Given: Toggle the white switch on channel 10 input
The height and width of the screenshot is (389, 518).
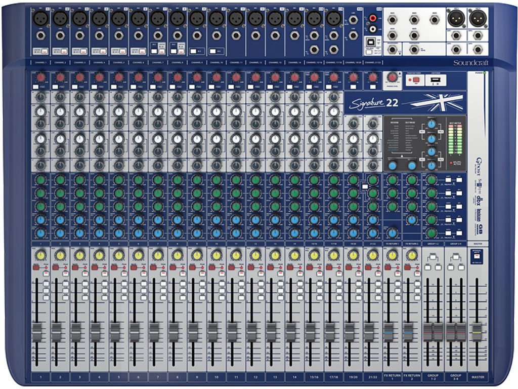Looking at the screenshot, I should 213,51.
